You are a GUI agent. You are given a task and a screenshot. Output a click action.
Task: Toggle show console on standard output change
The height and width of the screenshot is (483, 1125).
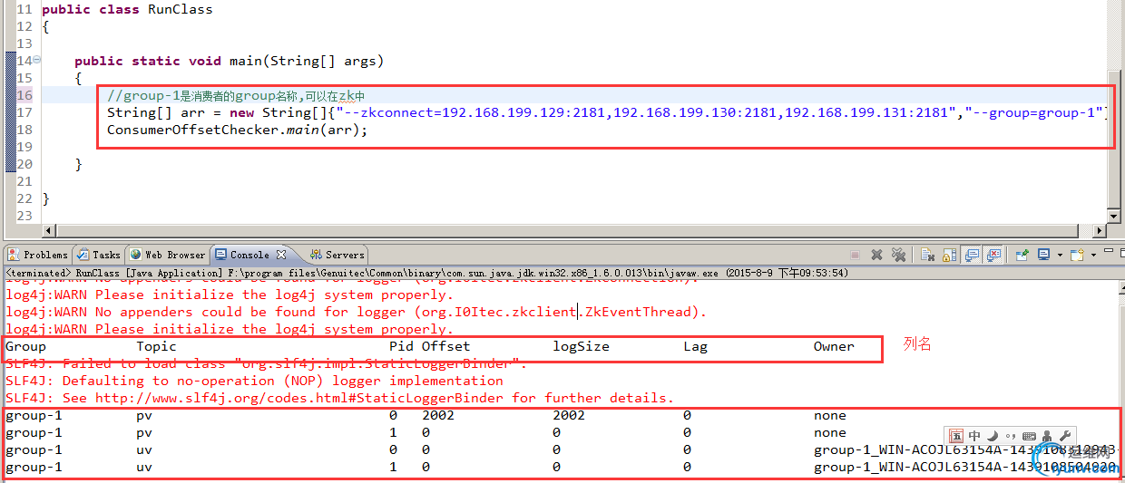point(972,255)
